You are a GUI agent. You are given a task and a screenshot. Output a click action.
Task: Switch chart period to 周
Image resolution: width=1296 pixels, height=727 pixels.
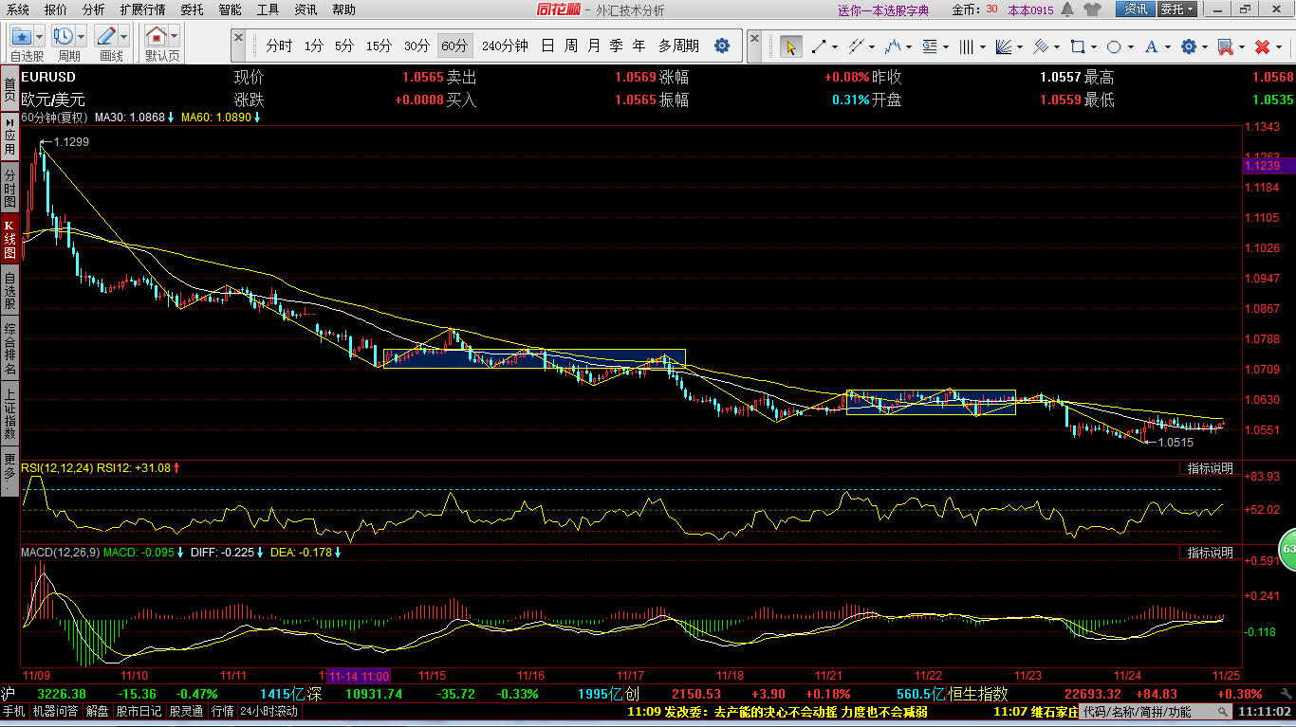(570, 45)
